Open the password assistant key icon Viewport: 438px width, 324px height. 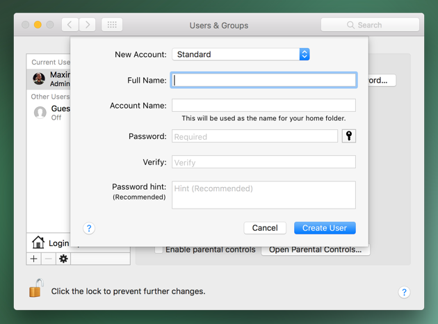(348, 136)
